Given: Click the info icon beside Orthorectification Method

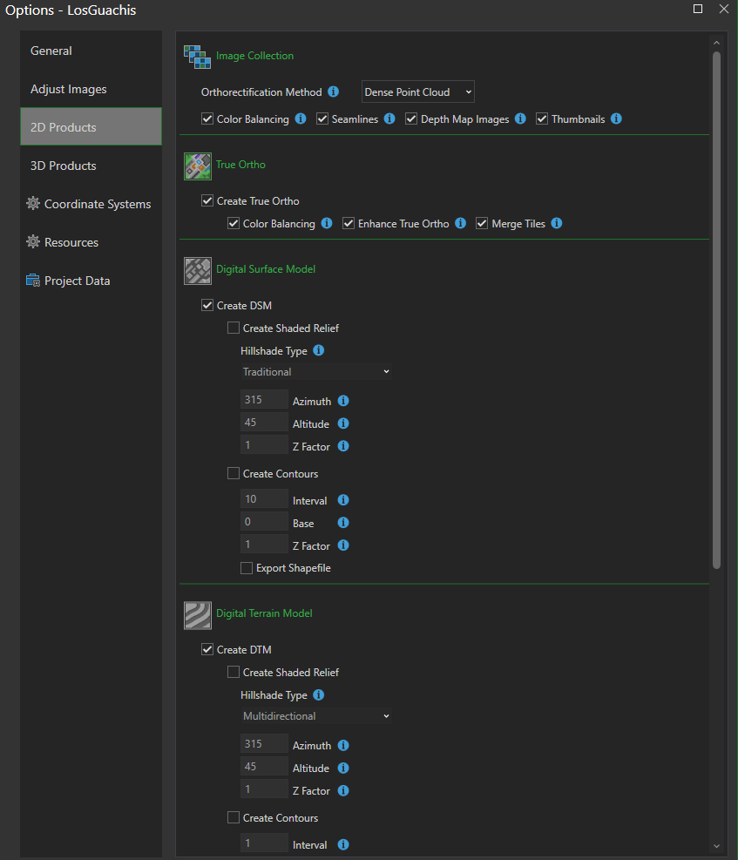Looking at the screenshot, I should pos(346,92).
